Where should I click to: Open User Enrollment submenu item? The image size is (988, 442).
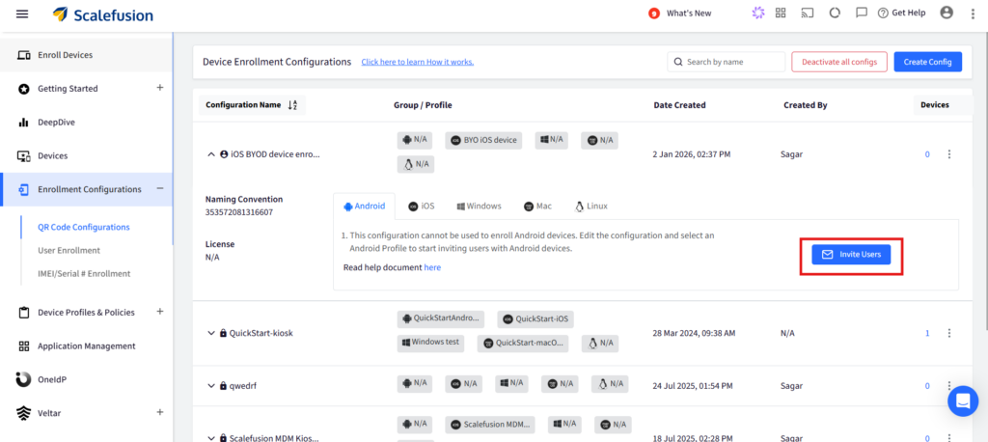point(69,250)
